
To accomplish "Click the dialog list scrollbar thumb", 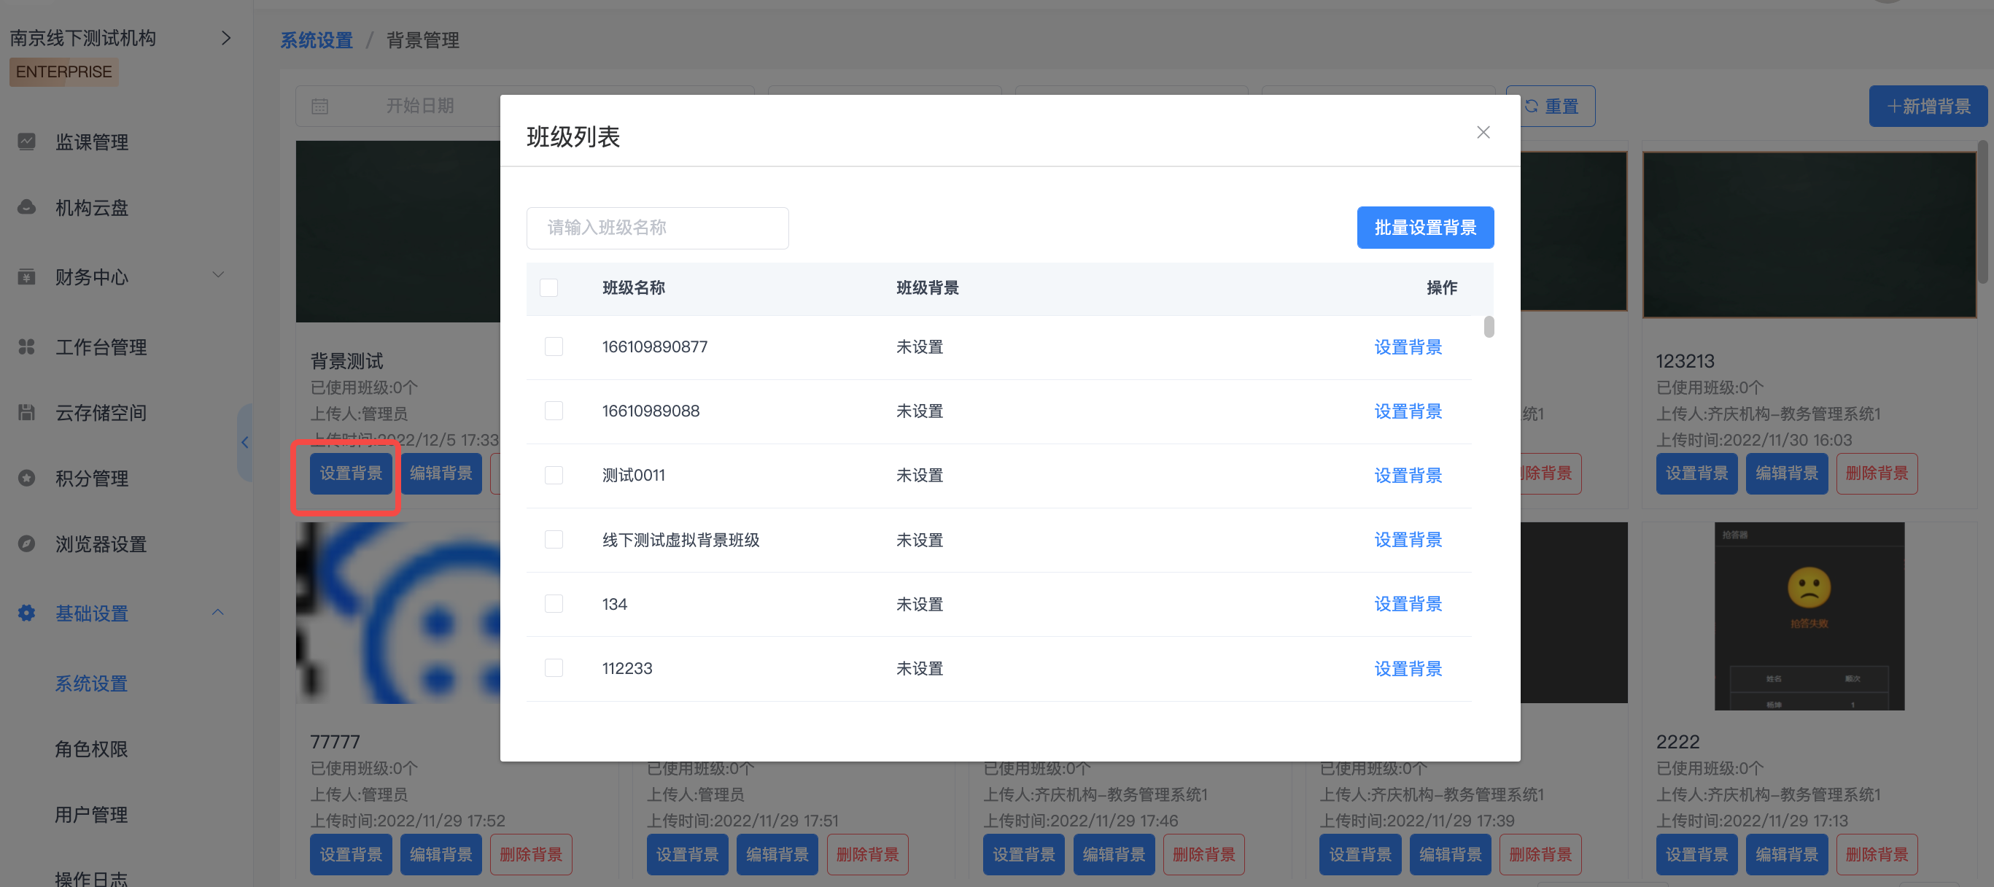I will 1489,327.
